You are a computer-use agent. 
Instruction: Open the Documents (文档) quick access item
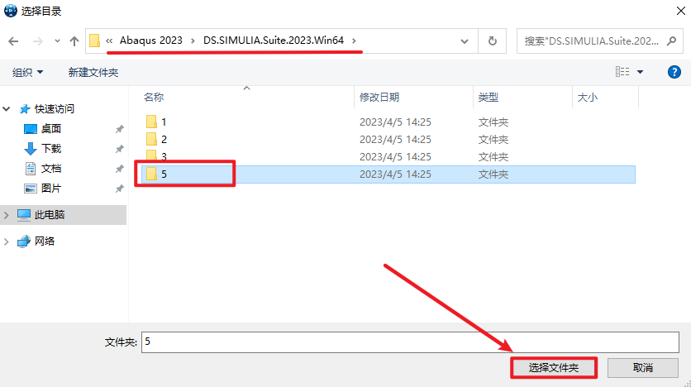[x=51, y=168]
